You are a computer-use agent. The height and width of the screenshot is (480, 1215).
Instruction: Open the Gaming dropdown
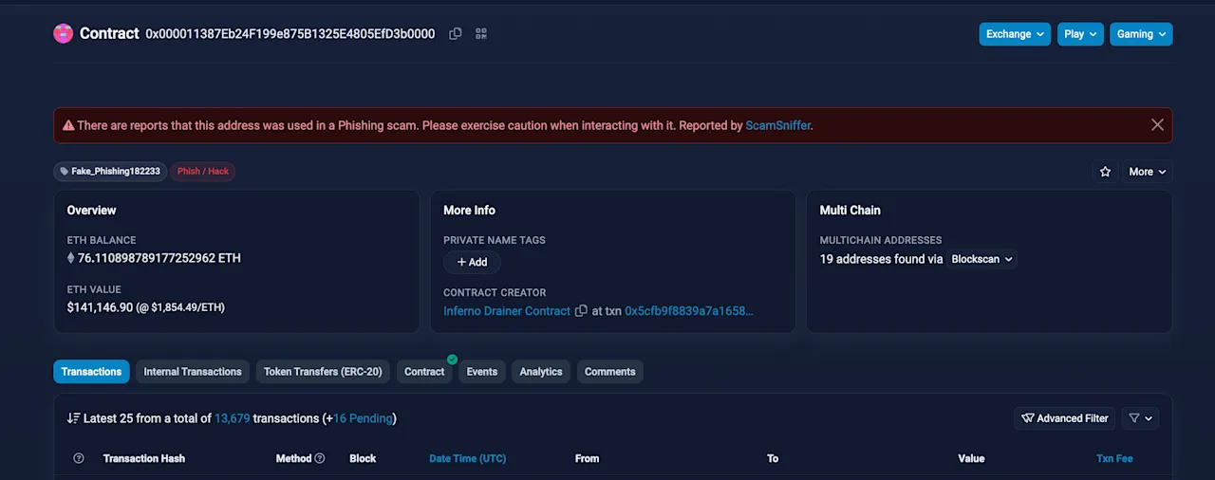1141,34
